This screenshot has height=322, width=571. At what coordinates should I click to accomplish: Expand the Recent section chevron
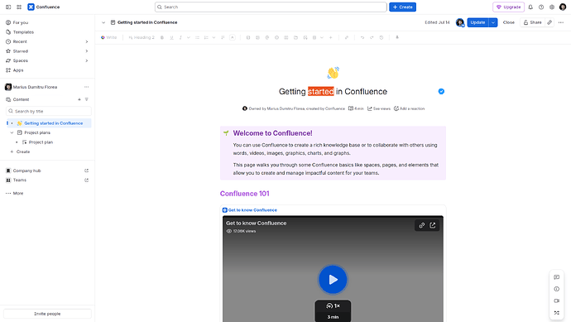click(x=87, y=41)
